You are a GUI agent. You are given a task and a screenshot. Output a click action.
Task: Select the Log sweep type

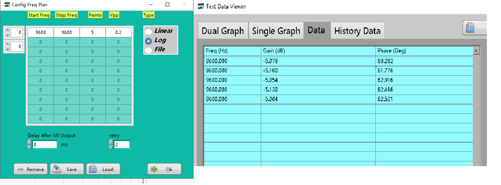coord(149,40)
